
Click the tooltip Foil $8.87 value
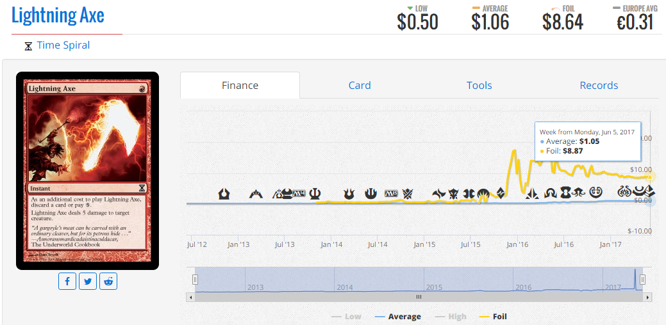pyautogui.click(x=572, y=150)
